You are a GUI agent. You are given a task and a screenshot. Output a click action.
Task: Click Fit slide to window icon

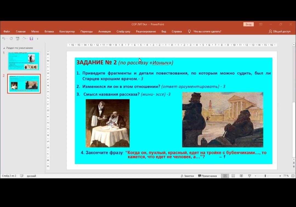(x=293, y=176)
